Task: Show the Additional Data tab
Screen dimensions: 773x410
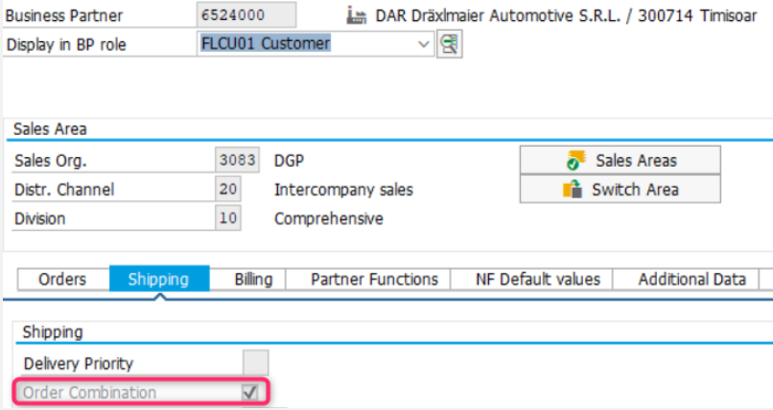Action: [x=691, y=280]
